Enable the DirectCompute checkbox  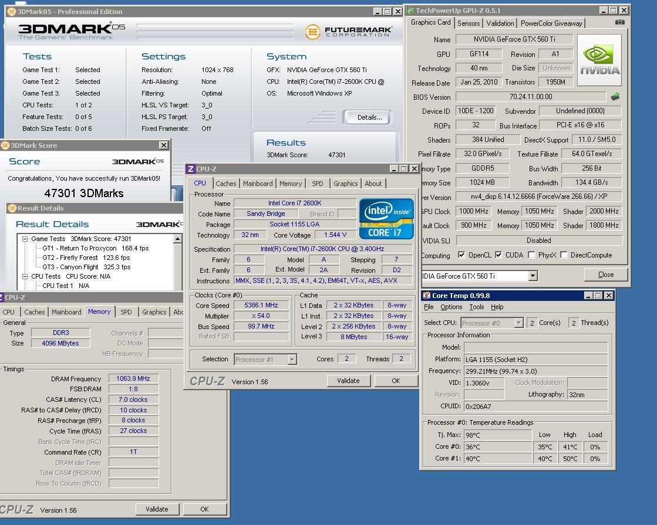pos(564,255)
